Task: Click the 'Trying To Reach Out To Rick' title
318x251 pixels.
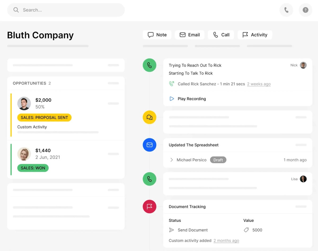Action: click(x=195, y=65)
